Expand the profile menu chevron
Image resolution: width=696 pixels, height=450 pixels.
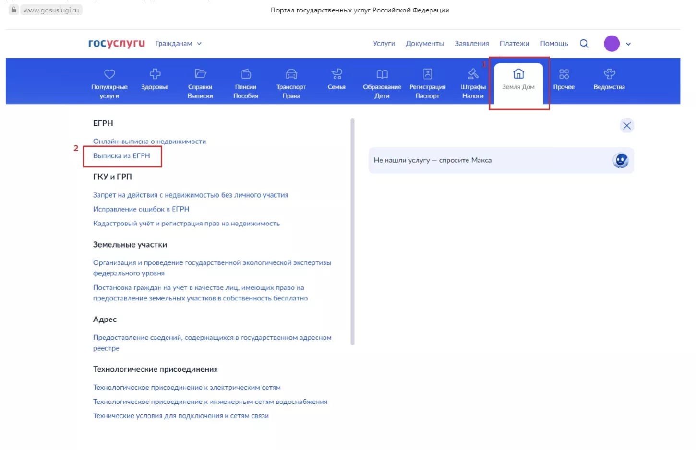pyautogui.click(x=628, y=44)
